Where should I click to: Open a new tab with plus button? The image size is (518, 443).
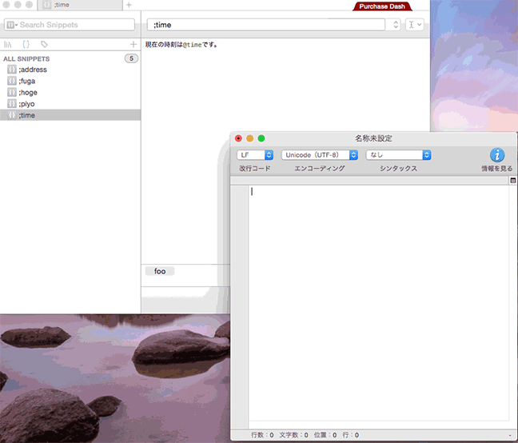coord(129,5)
